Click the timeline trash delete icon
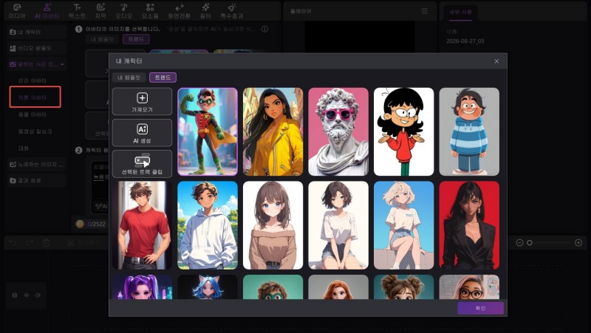 click(x=46, y=243)
